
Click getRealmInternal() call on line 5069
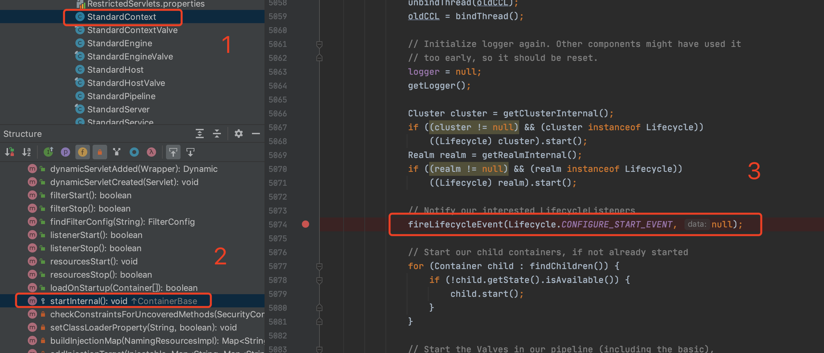point(529,155)
